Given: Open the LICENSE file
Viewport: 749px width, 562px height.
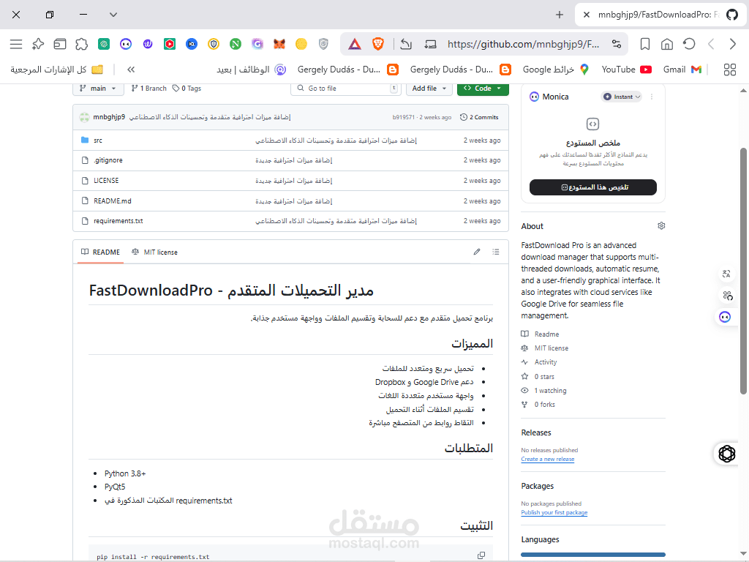Looking at the screenshot, I should pos(106,181).
